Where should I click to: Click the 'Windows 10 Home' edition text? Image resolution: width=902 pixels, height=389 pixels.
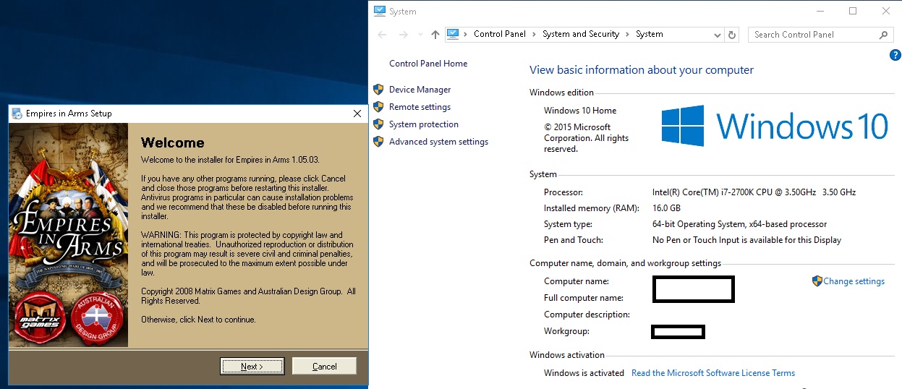pyautogui.click(x=580, y=111)
